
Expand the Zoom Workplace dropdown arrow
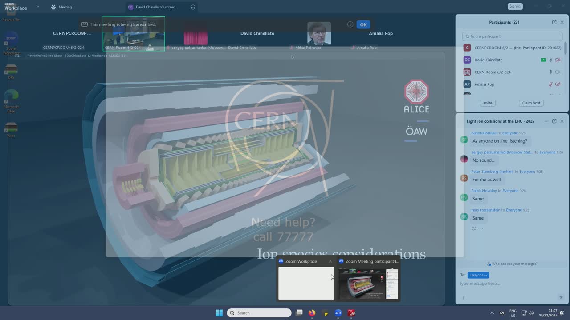38,7
